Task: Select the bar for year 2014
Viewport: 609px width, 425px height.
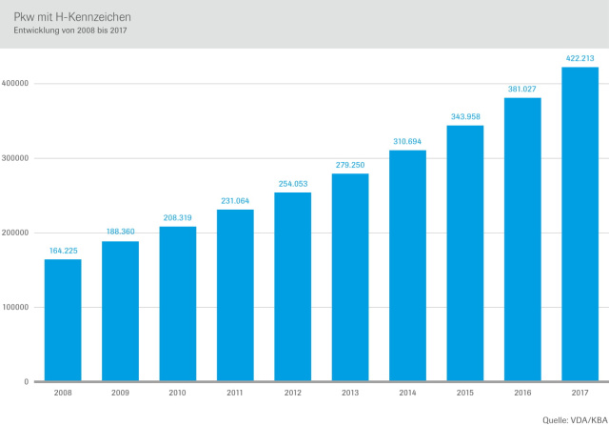Action: tap(407, 266)
